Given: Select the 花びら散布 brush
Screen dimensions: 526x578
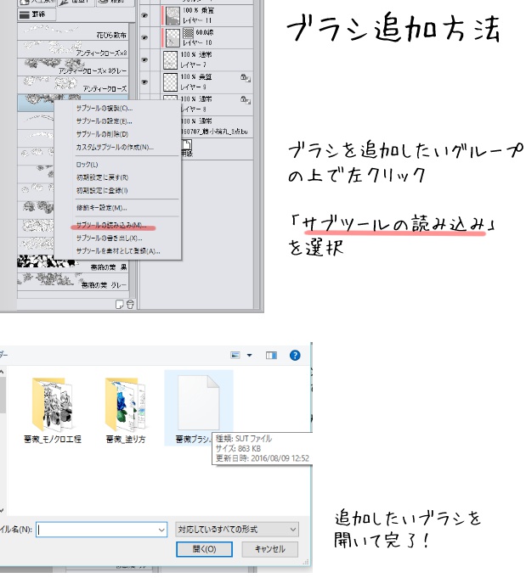Looking at the screenshot, I should (73, 31).
